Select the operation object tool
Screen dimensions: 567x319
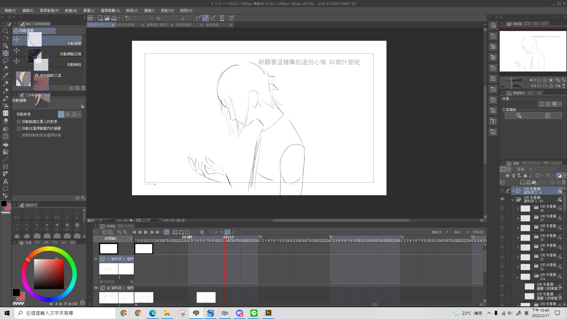click(x=5, y=46)
